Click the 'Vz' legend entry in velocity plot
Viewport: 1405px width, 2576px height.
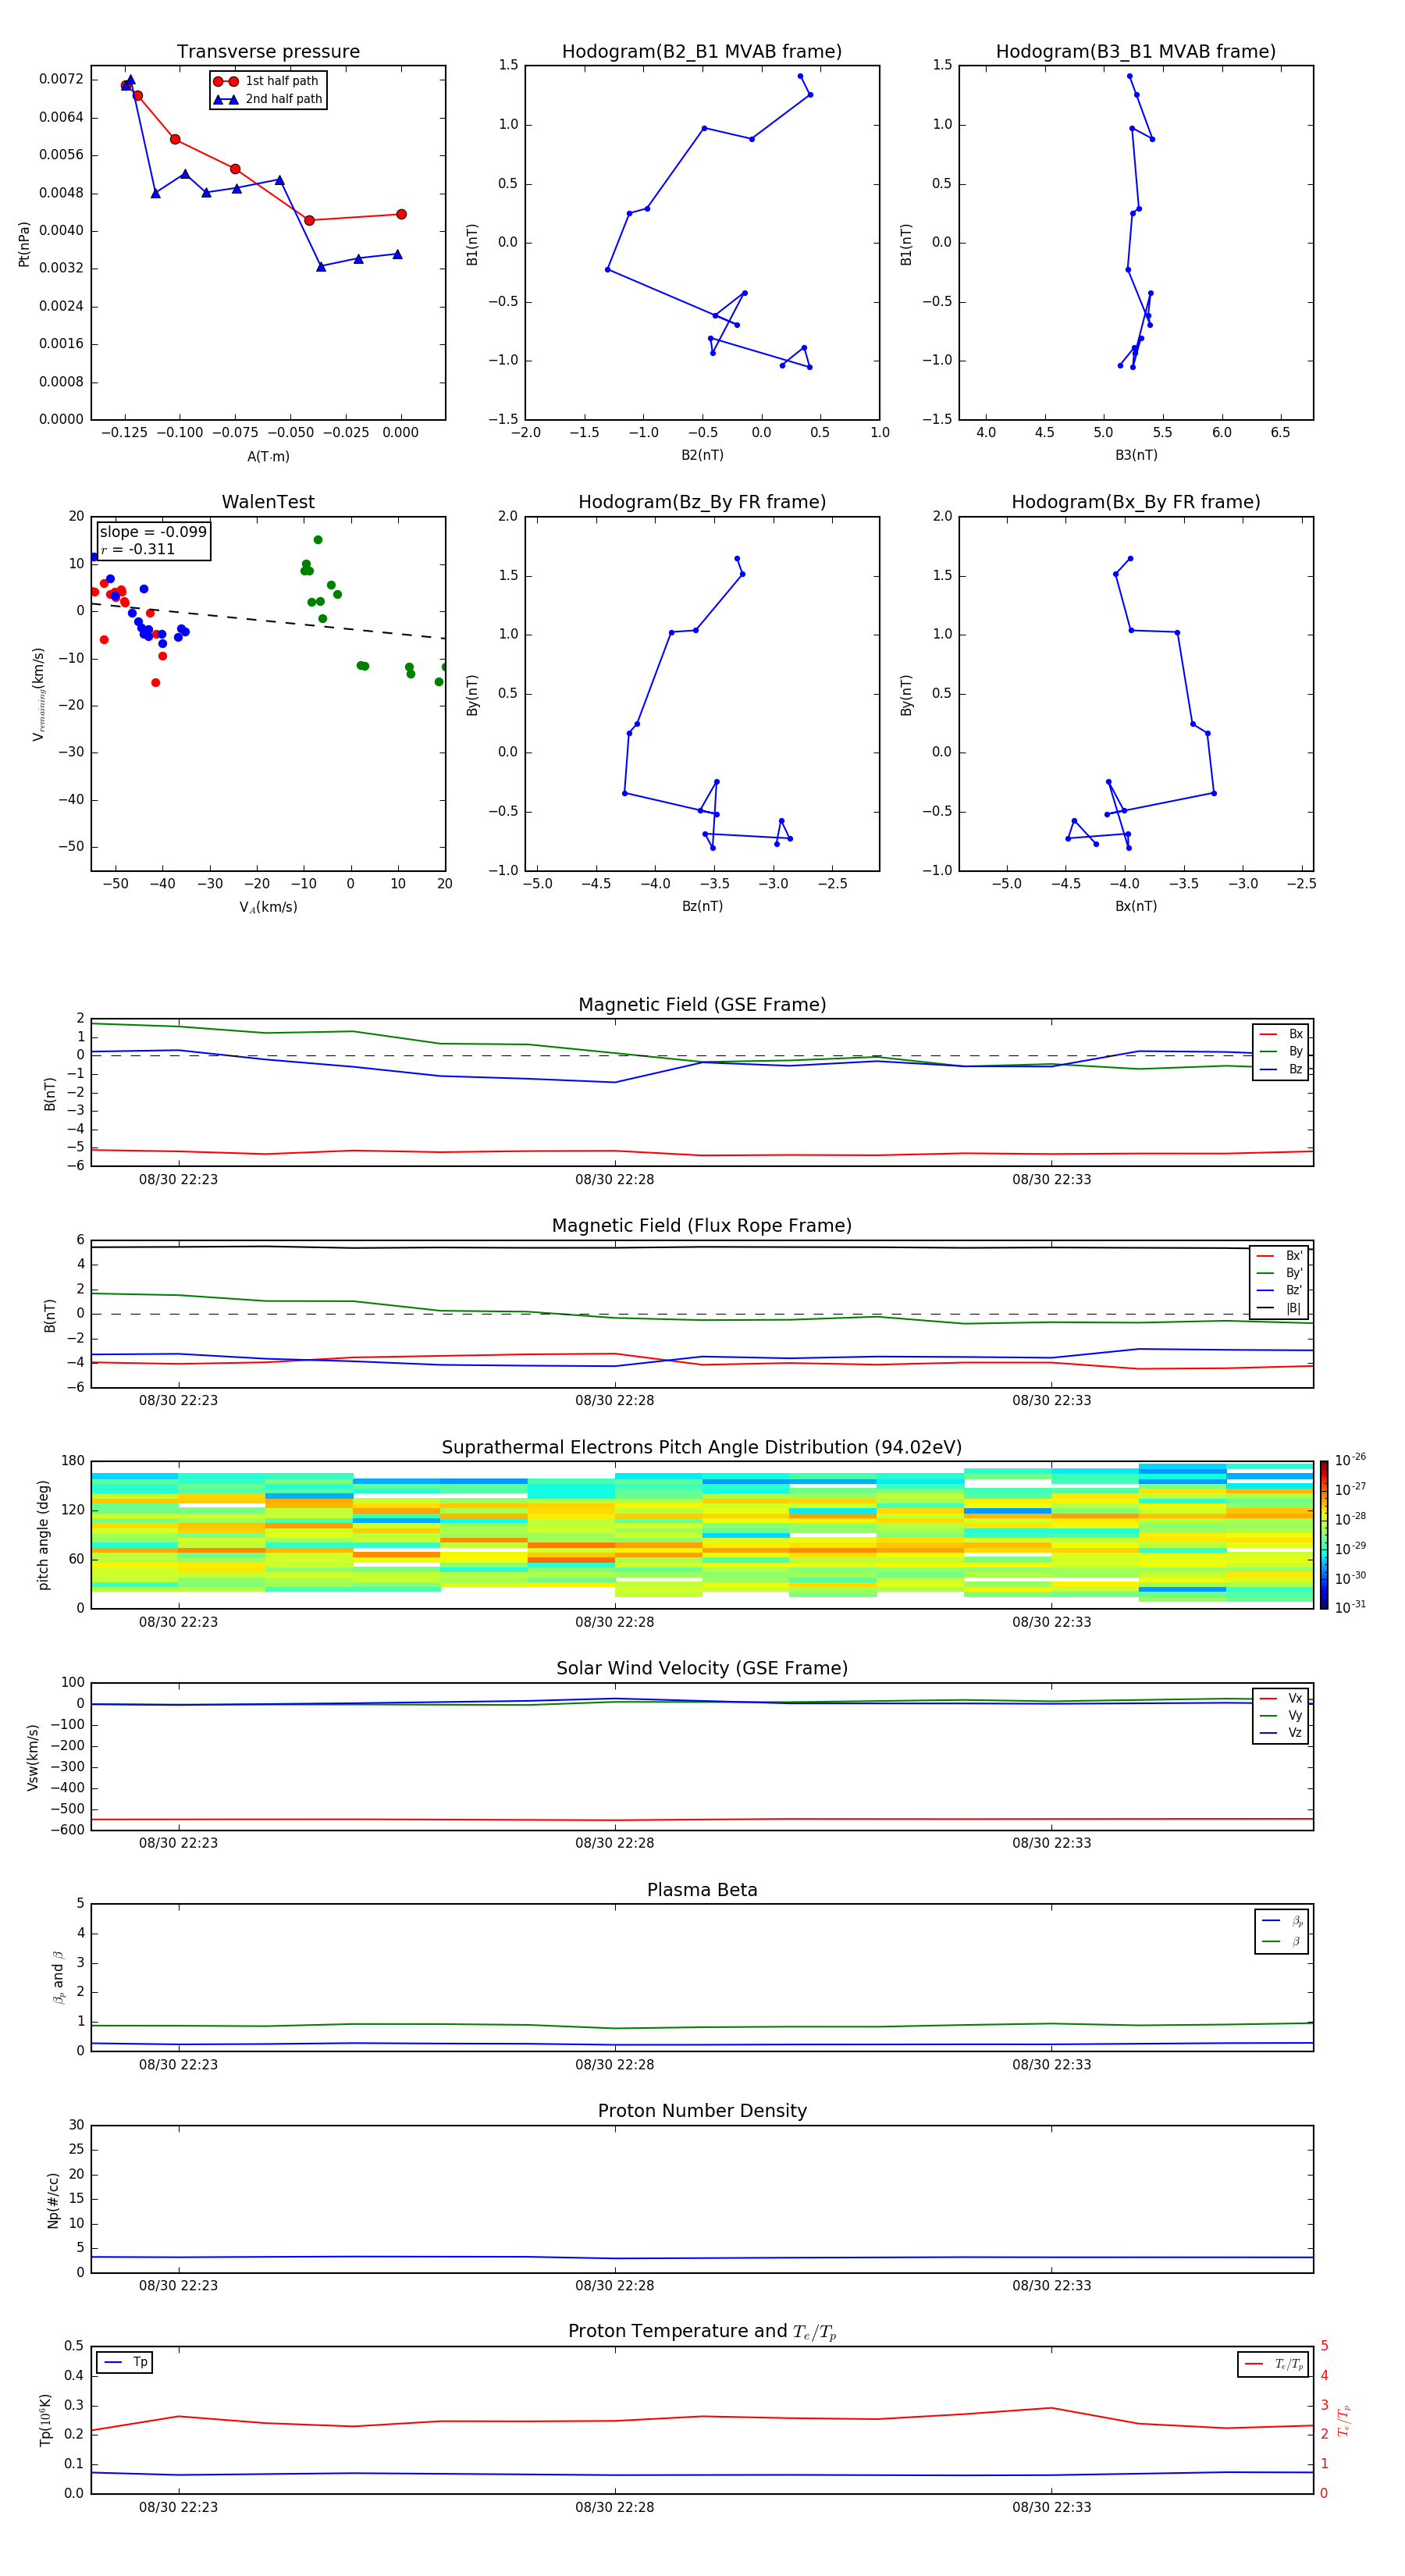click(x=1281, y=1733)
